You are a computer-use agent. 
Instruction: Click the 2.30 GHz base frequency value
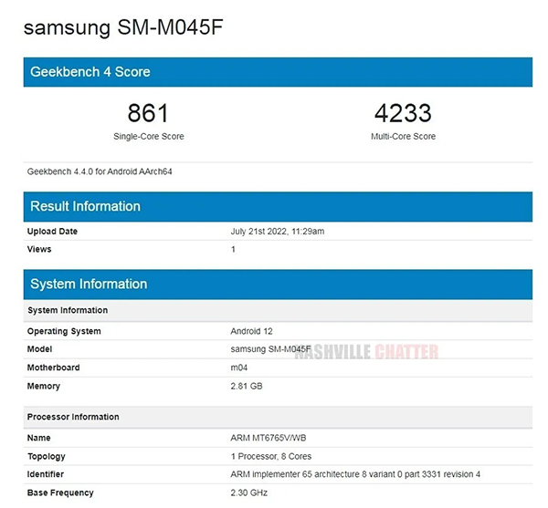pyautogui.click(x=248, y=493)
